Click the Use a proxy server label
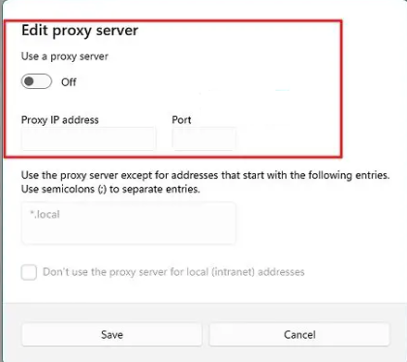The height and width of the screenshot is (362, 407). point(65,56)
